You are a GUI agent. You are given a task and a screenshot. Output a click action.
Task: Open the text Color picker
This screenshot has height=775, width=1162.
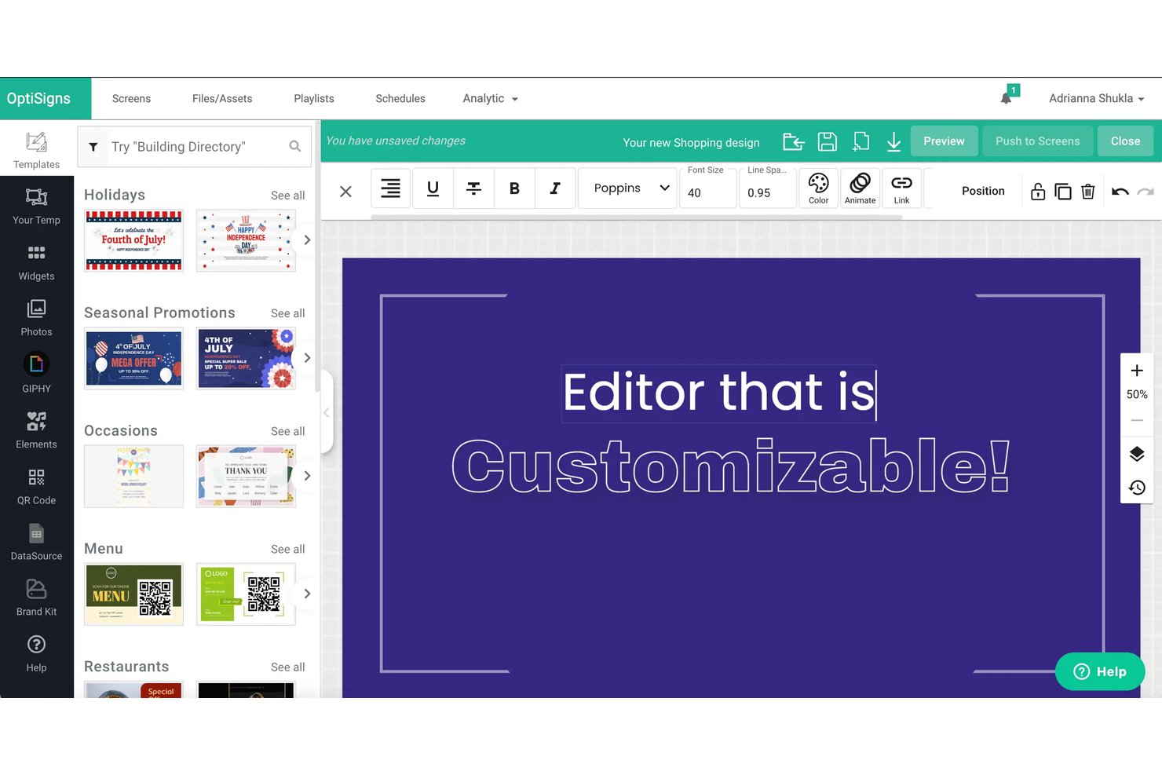click(819, 188)
